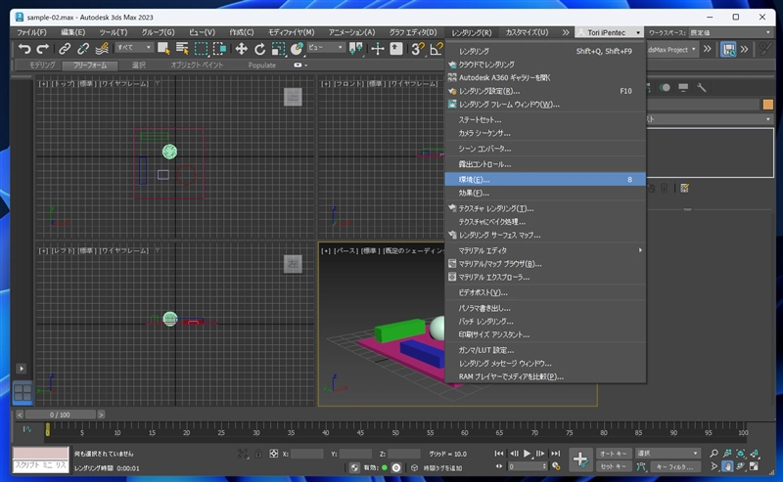Toggle the 3D Snaps icon
Screen dimensions: 783x482
tap(418, 49)
